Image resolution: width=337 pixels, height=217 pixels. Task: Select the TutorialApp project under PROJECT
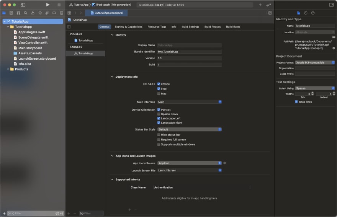pyautogui.click(x=85, y=41)
